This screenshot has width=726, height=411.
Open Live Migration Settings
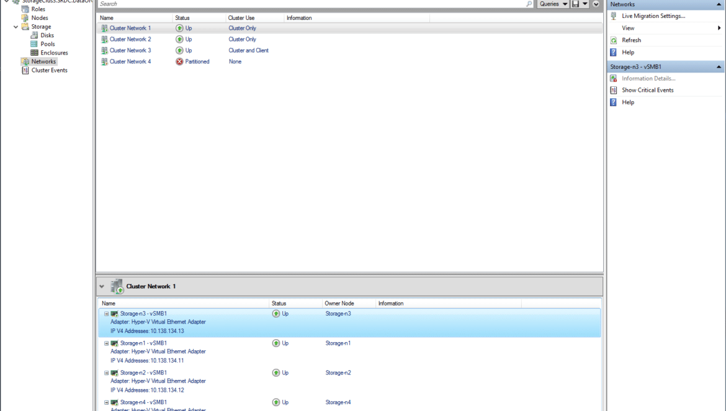coord(653,15)
